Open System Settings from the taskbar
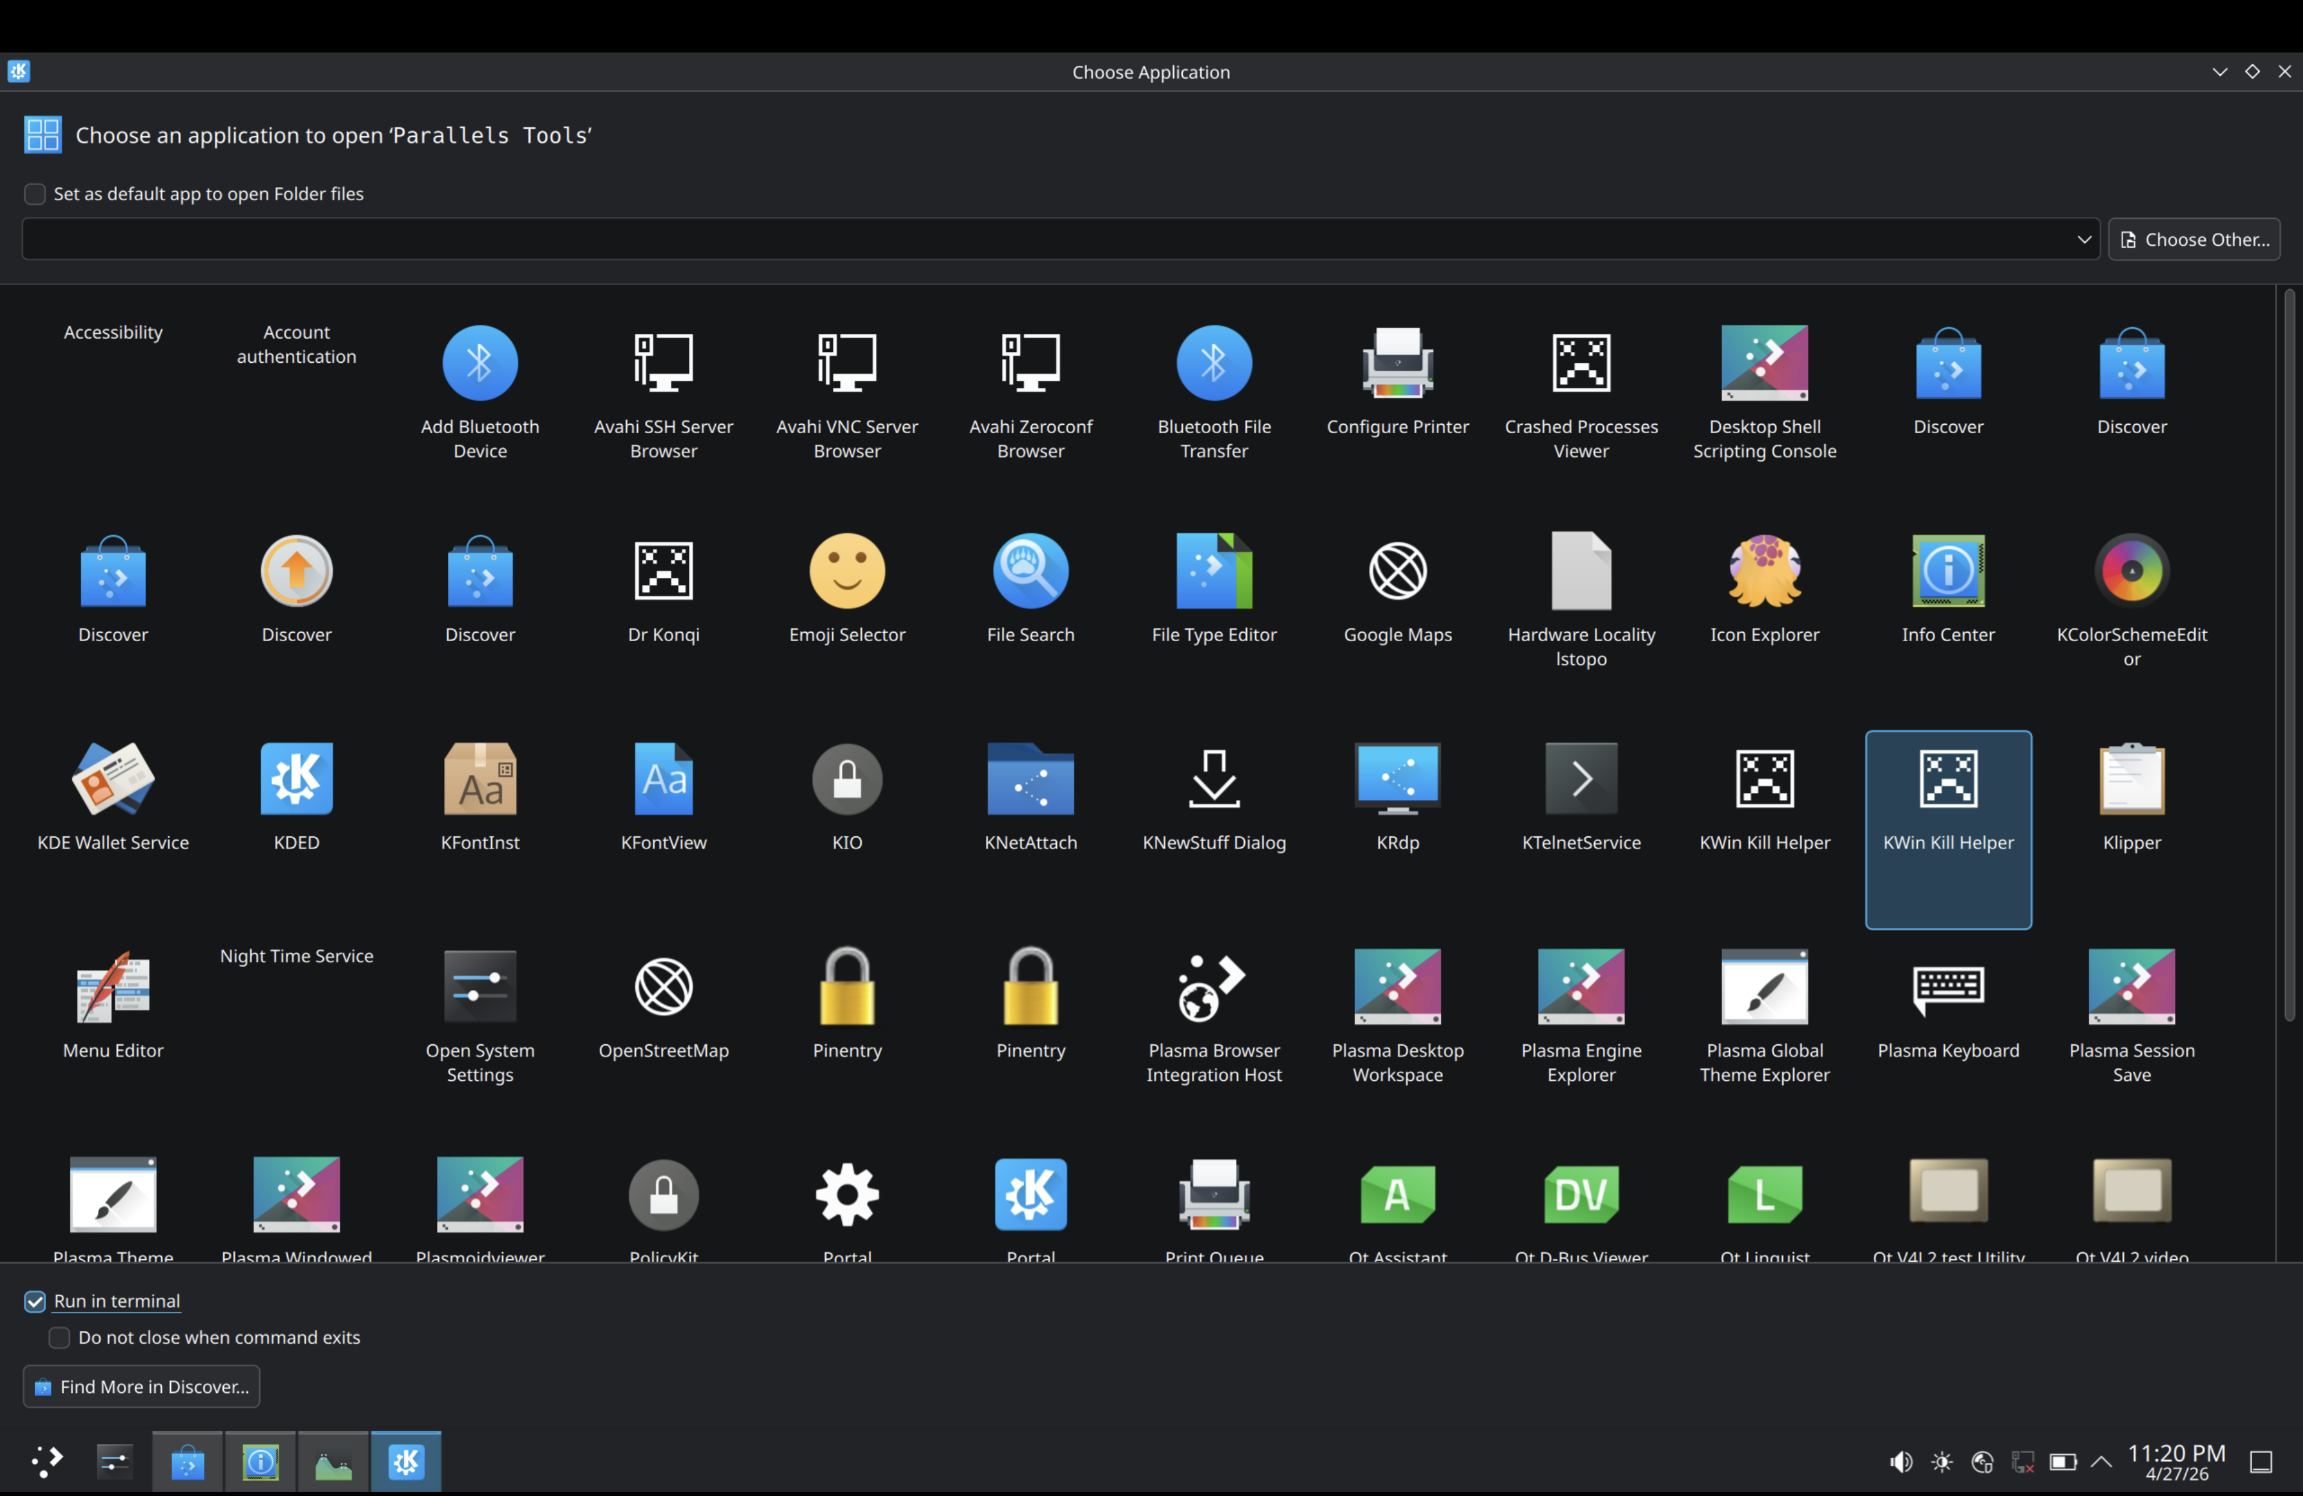The width and height of the screenshot is (2303, 1496). (114, 1461)
